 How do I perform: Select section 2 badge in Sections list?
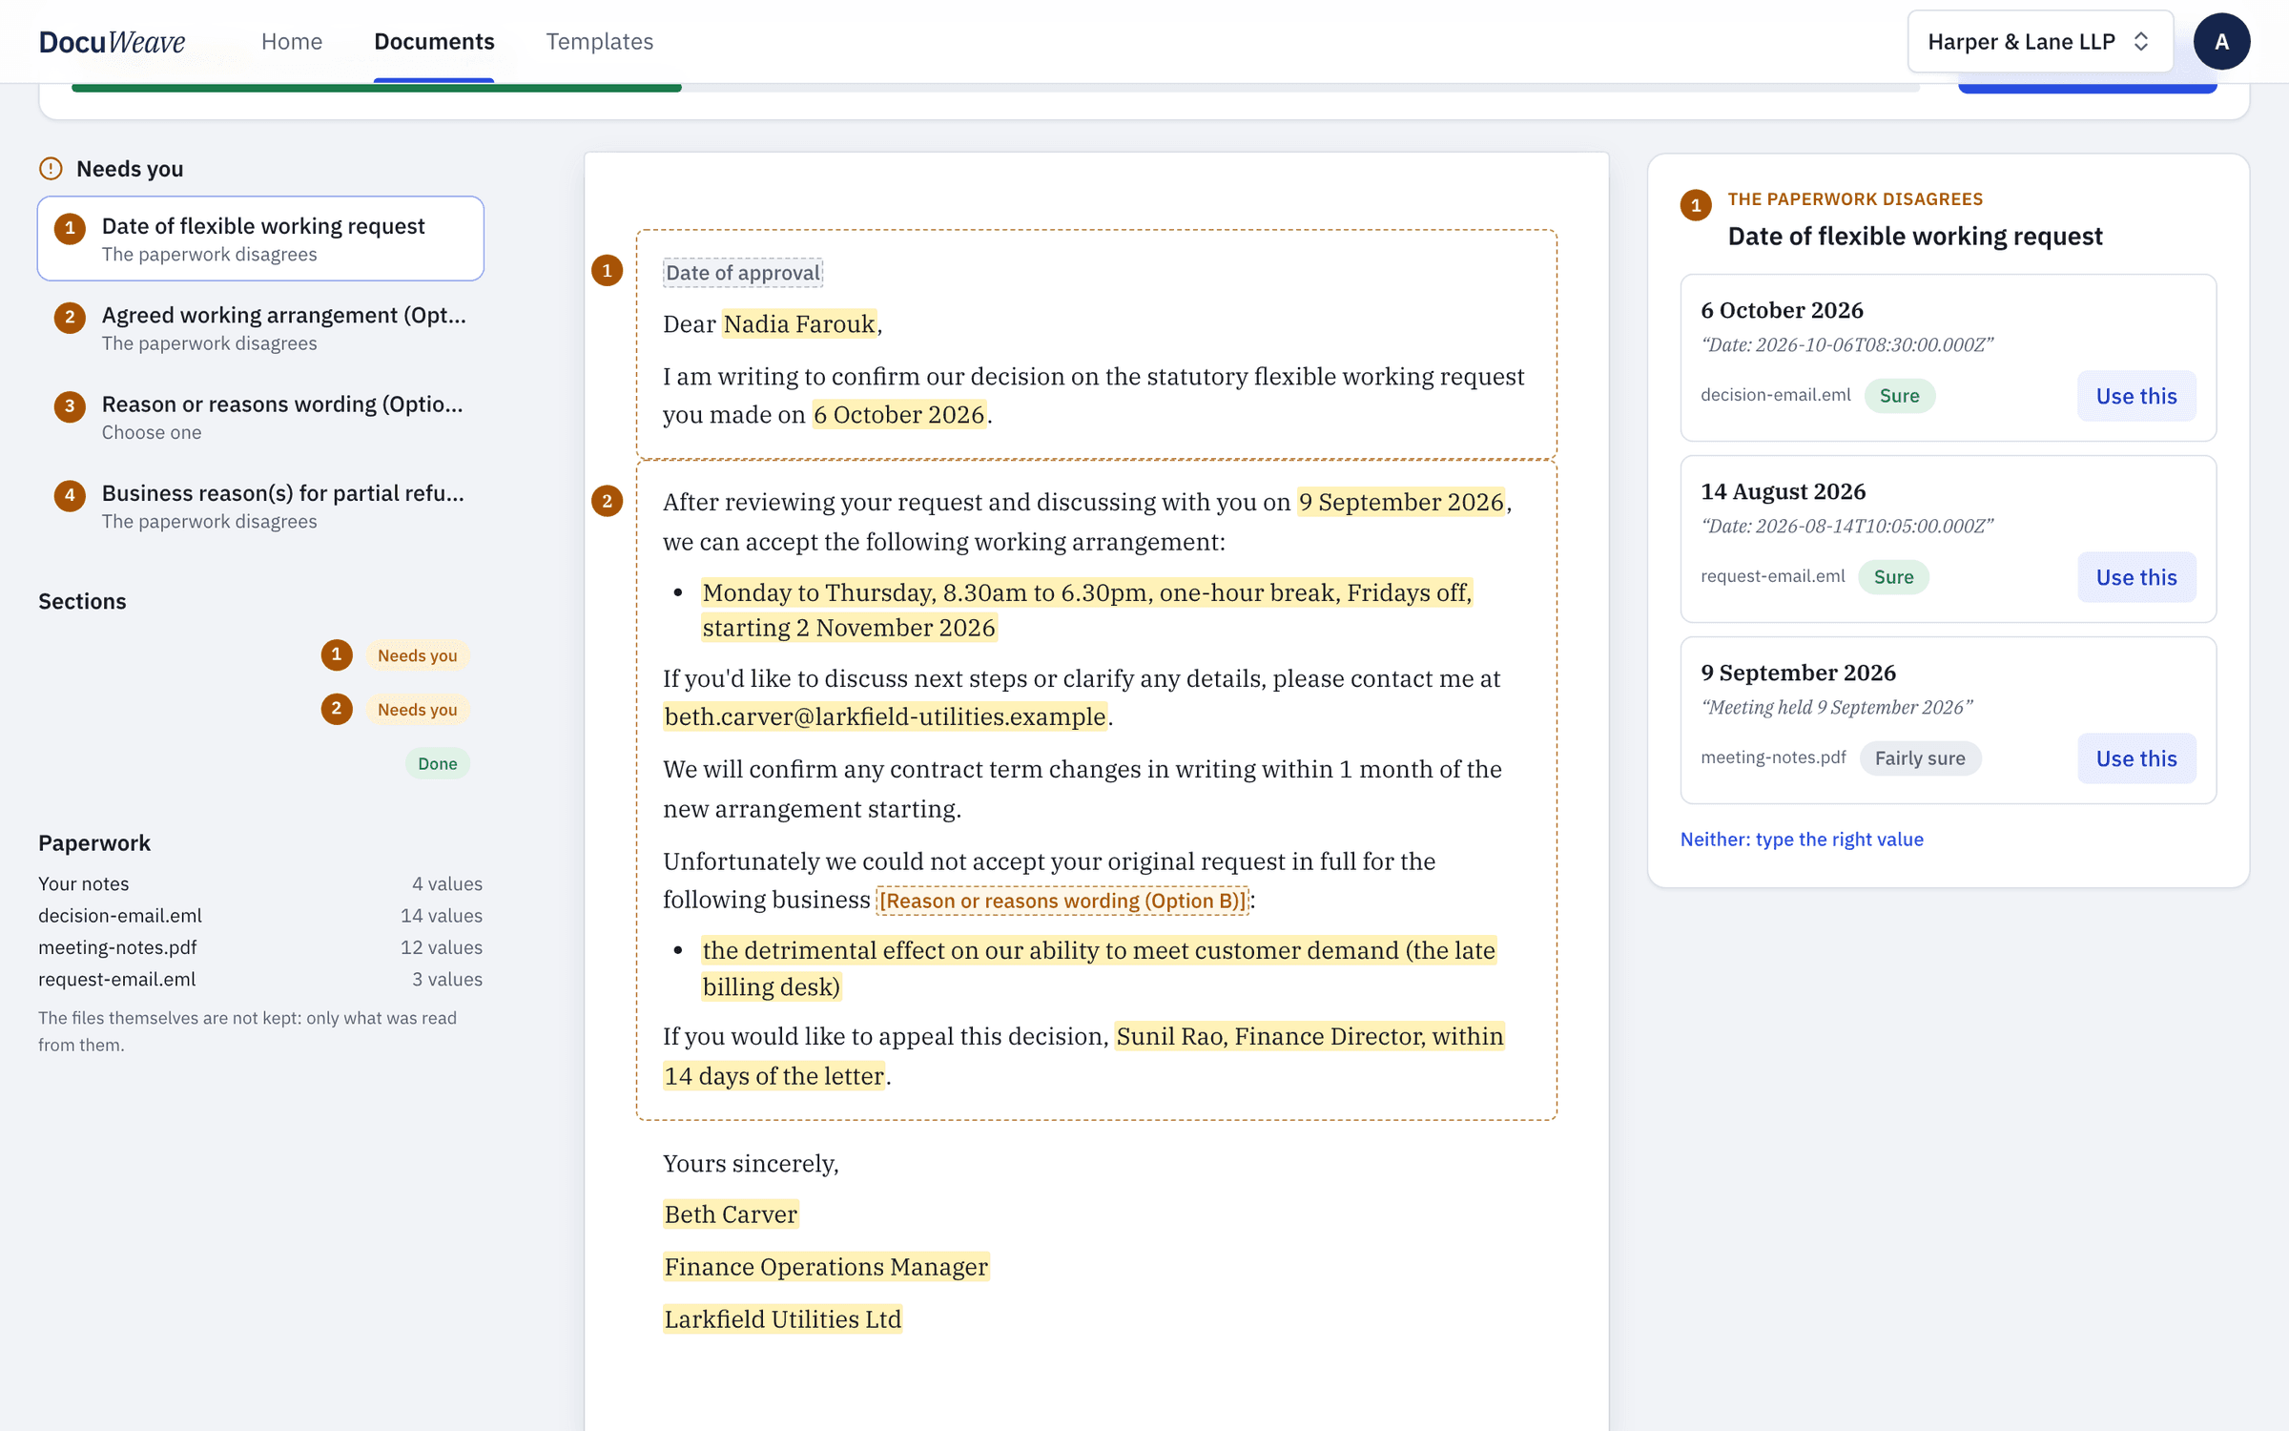click(336, 709)
